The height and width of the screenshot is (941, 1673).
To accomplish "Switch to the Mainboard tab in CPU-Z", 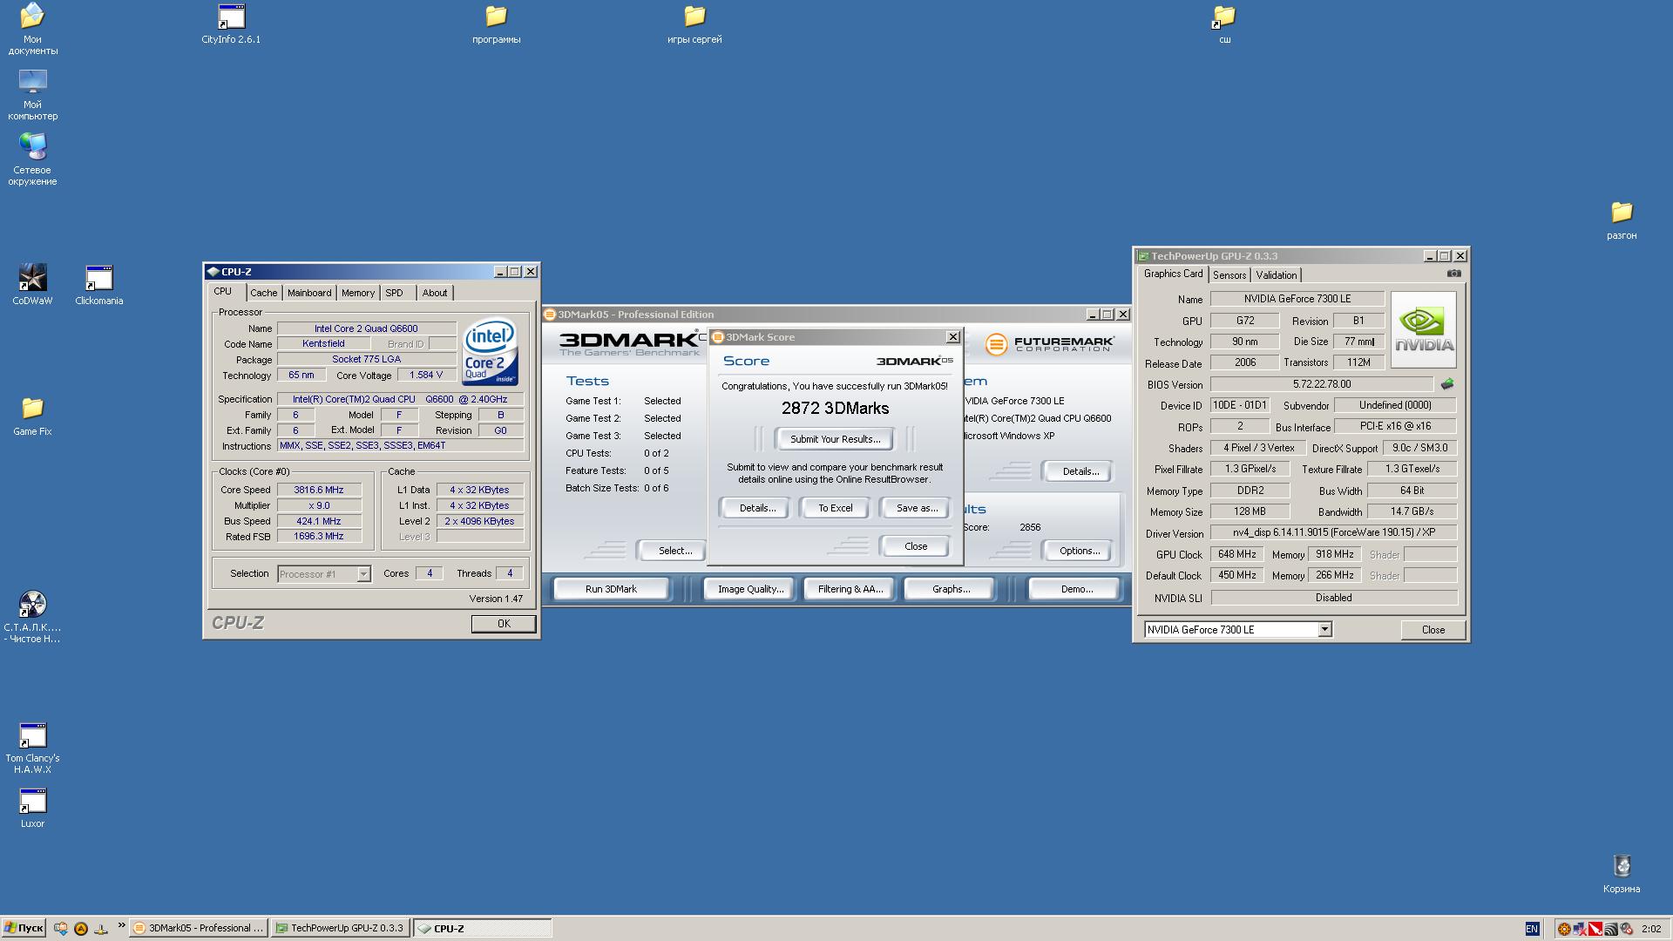I will click(x=309, y=293).
